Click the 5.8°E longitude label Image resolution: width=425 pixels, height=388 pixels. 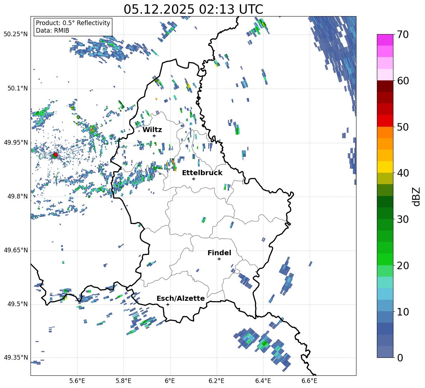pyautogui.click(x=123, y=381)
